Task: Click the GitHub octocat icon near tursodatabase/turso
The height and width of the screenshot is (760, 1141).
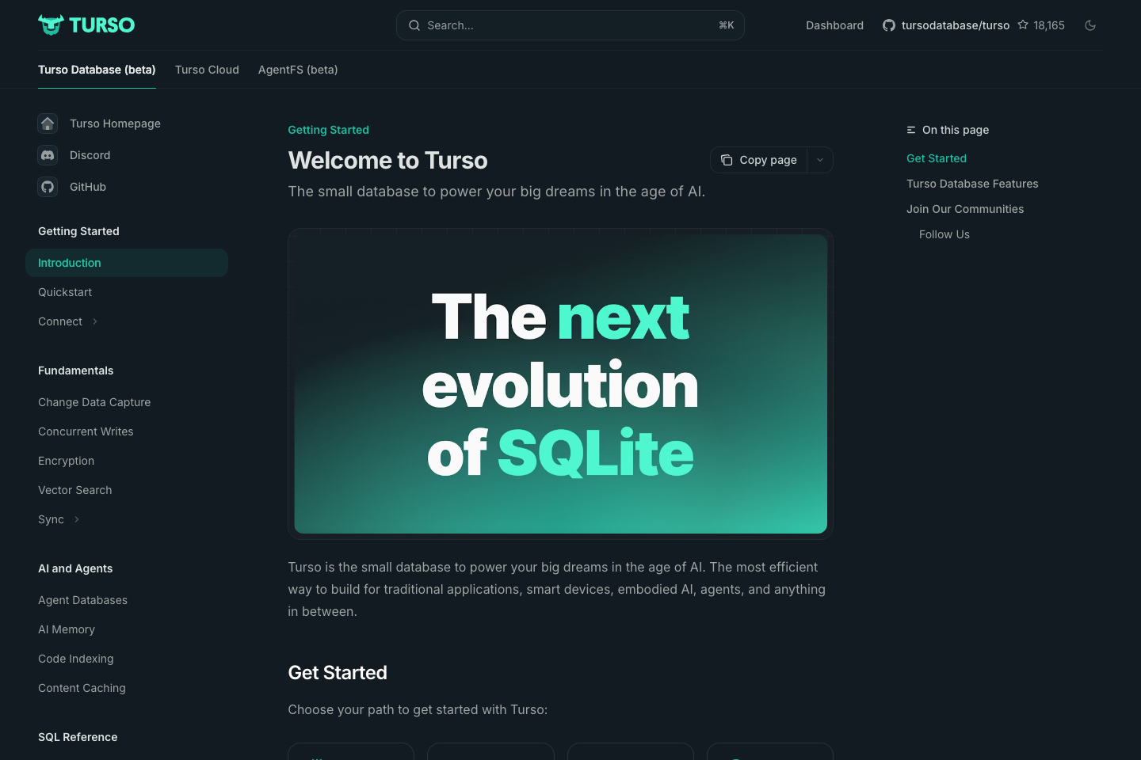Action: click(x=888, y=25)
